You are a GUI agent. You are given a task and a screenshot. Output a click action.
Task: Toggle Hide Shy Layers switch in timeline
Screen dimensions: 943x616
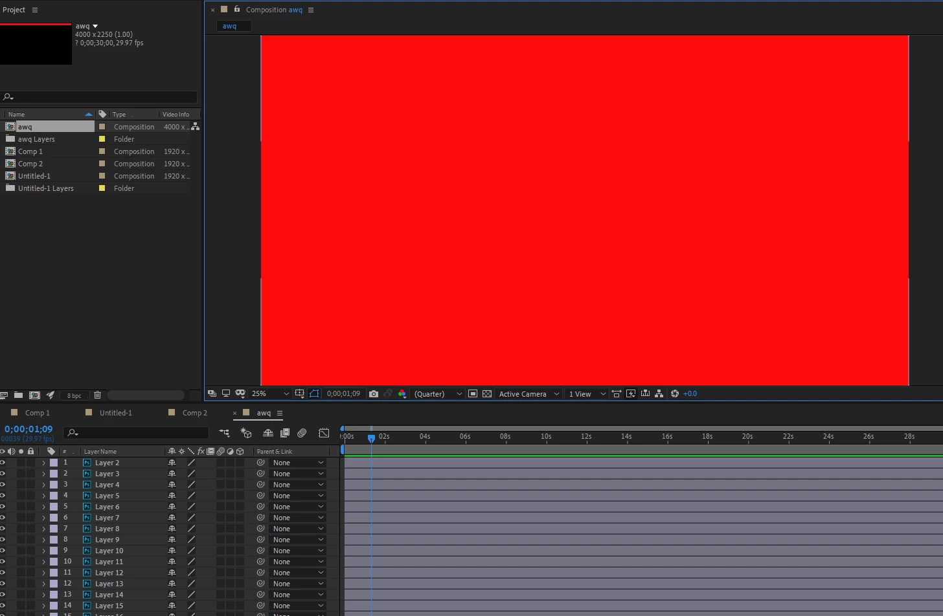267,433
